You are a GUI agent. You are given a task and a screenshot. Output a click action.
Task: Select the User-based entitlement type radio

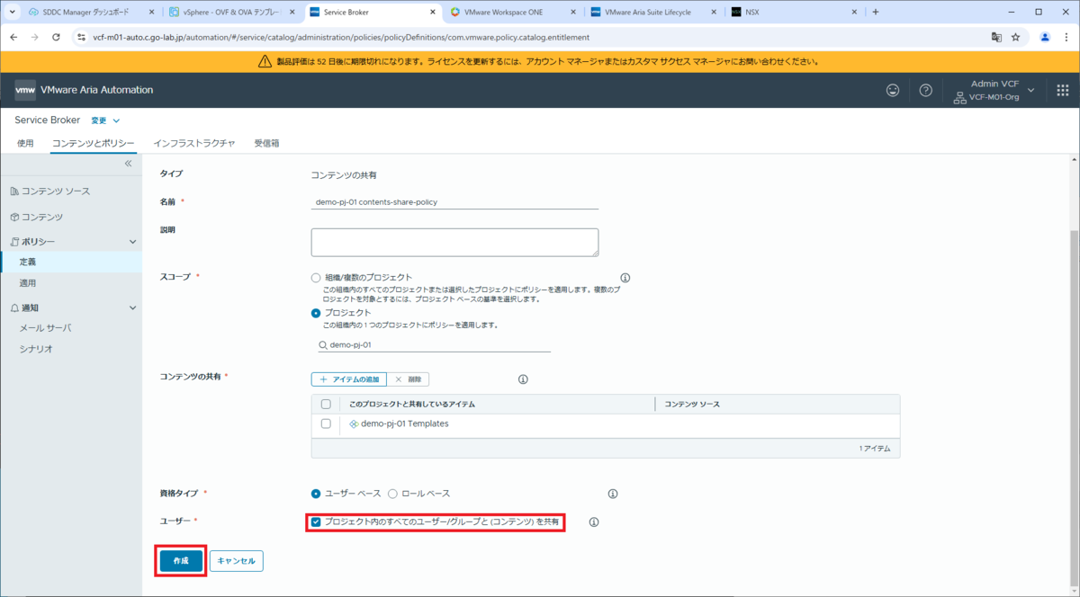316,494
